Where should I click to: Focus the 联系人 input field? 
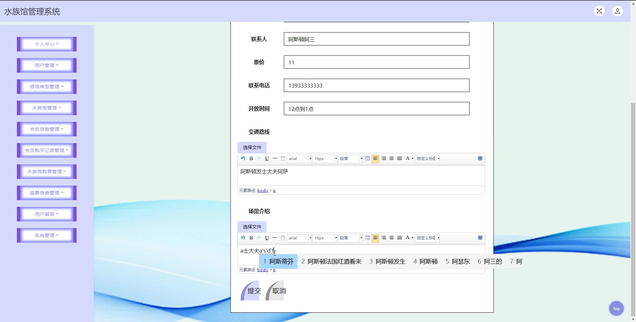point(377,39)
